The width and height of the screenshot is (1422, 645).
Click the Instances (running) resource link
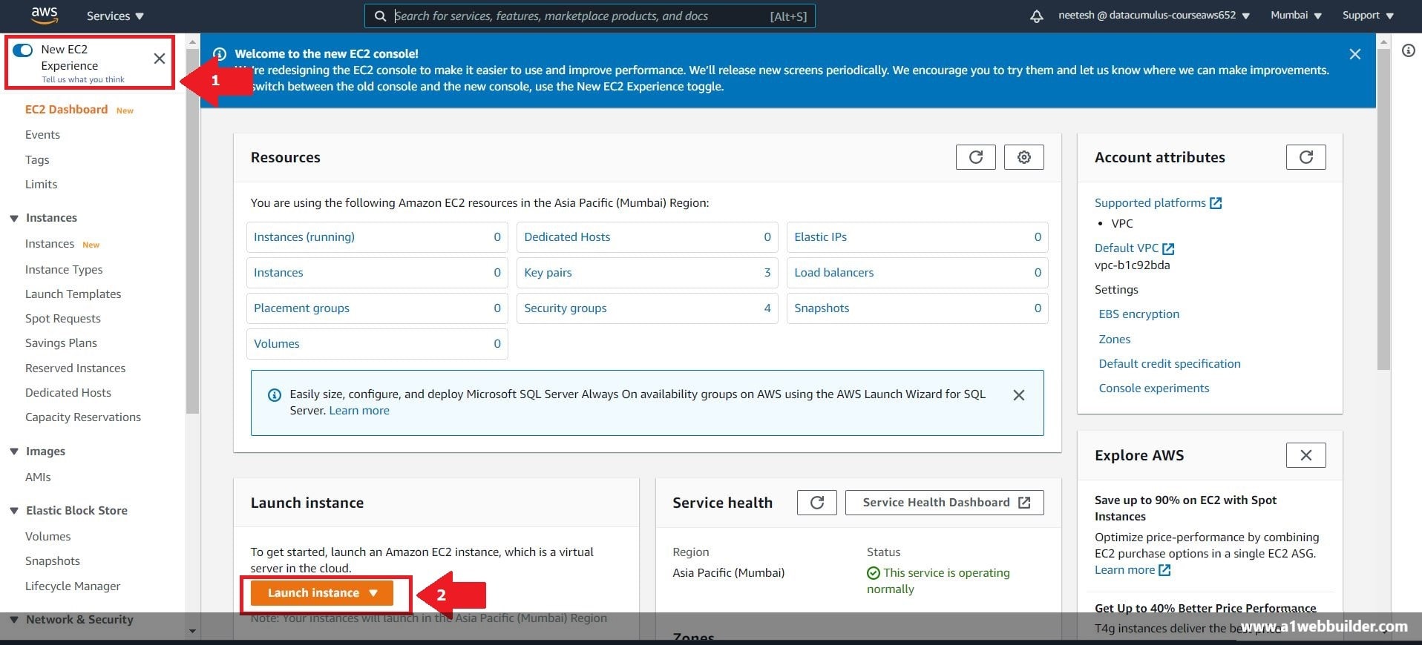click(x=304, y=237)
